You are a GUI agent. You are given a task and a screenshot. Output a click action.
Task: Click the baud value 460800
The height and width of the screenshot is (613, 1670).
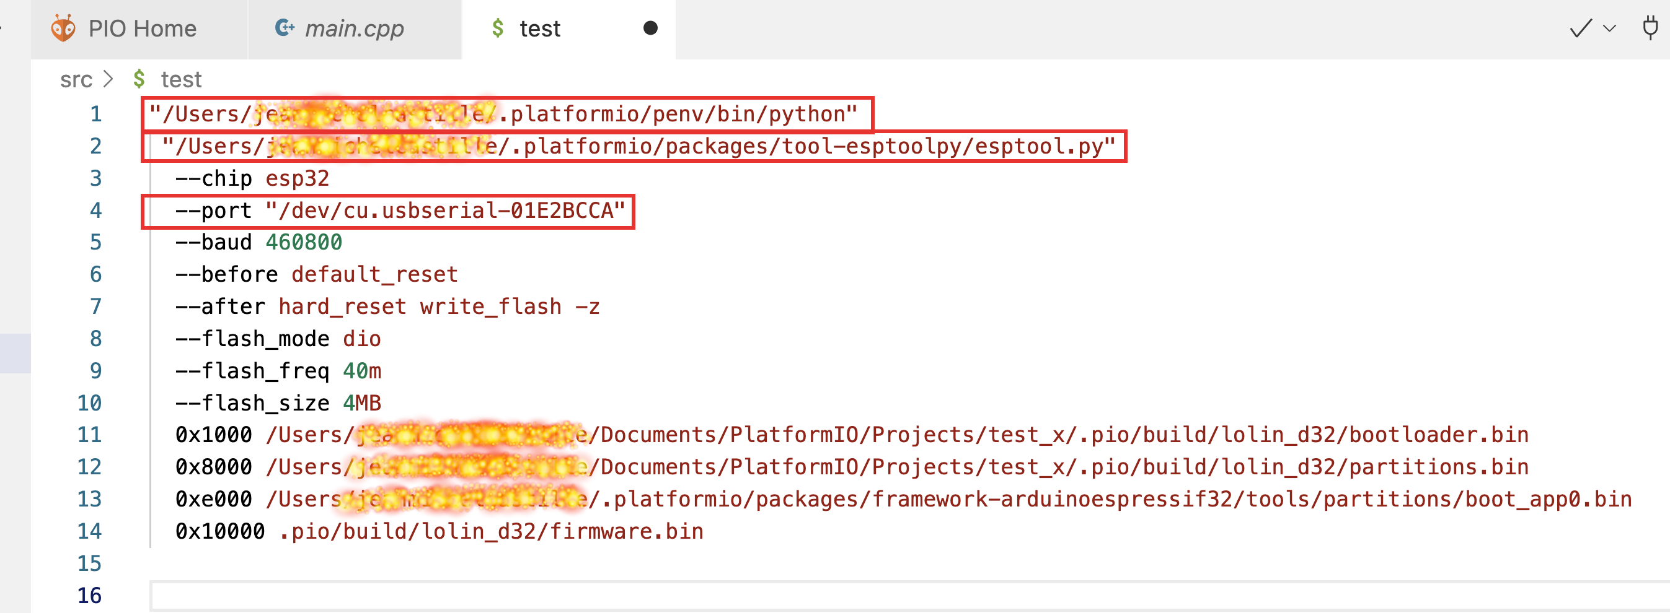pyautogui.click(x=304, y=242)
